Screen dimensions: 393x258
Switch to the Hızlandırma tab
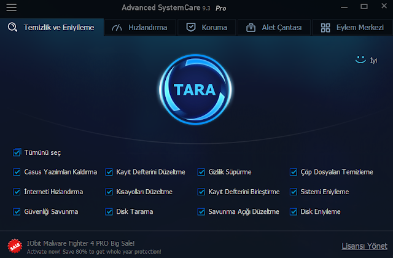pos(140,27)
